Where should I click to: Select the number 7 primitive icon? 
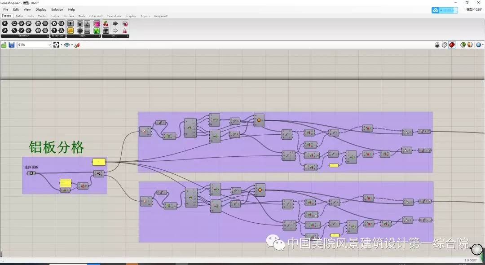(x=54, y=31)
